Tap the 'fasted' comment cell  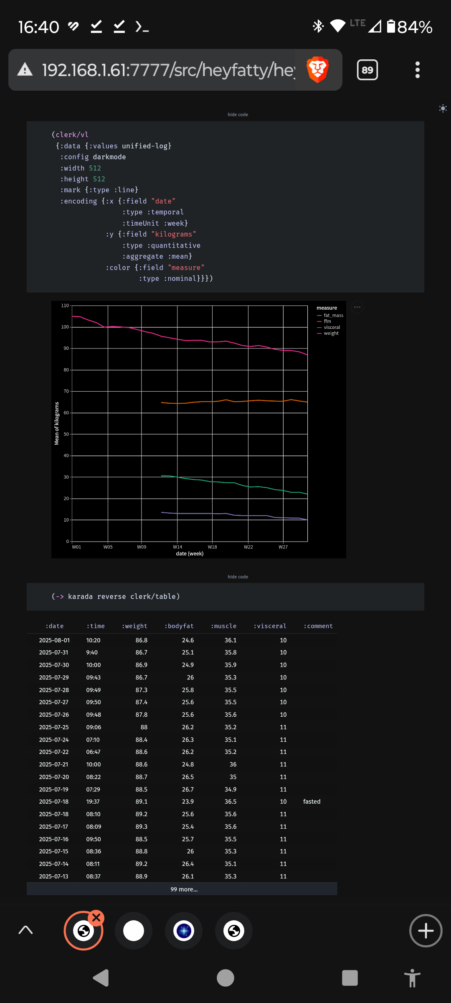(x=312, y=802)
